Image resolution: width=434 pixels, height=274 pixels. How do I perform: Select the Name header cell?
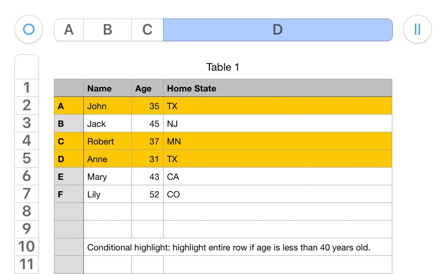click(x=107, y=88)
